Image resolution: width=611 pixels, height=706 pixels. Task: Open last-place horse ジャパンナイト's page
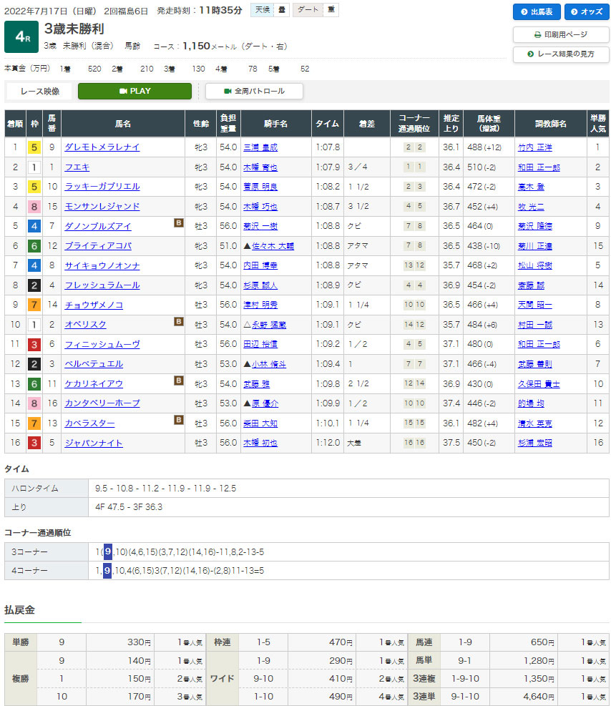point(94,443)
